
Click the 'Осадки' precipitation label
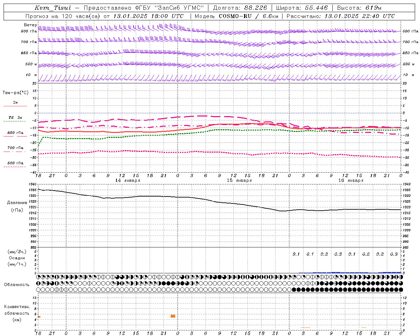tap(17, 258)
